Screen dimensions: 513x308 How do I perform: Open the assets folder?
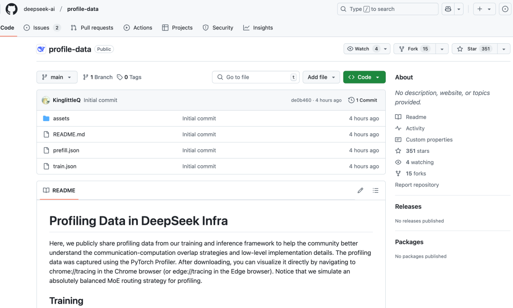pos(61,118)
